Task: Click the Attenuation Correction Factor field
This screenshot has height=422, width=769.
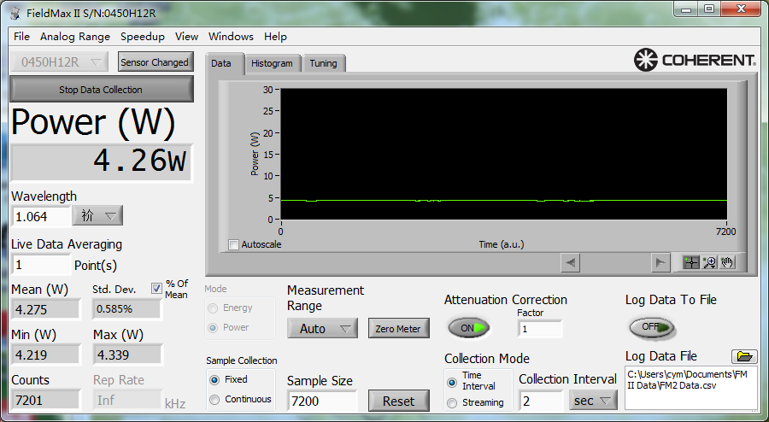Action: 540,329
